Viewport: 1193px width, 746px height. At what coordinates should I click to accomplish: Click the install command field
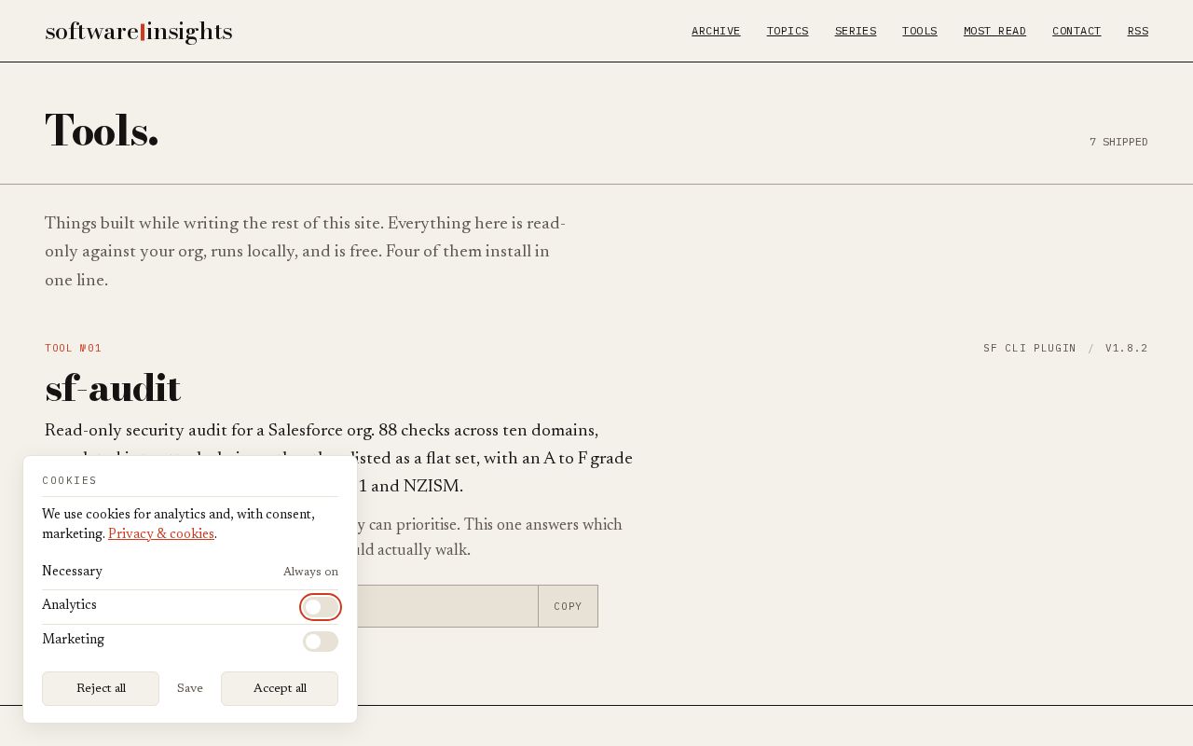coord(447,606)
